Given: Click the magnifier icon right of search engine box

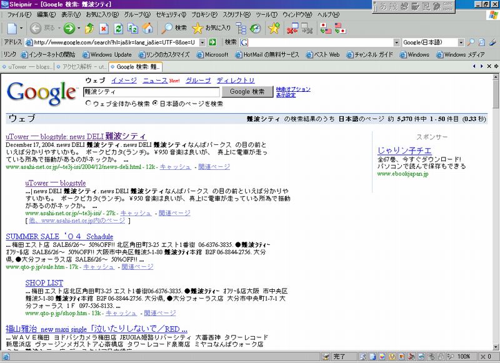Looking at the screenshot, I should click(x=471, y=42).
